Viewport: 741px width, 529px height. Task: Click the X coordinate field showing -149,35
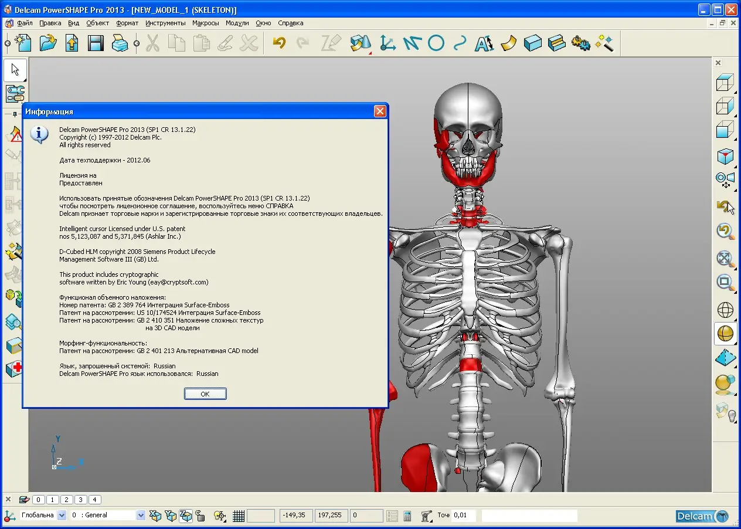[x=296, y=516]
